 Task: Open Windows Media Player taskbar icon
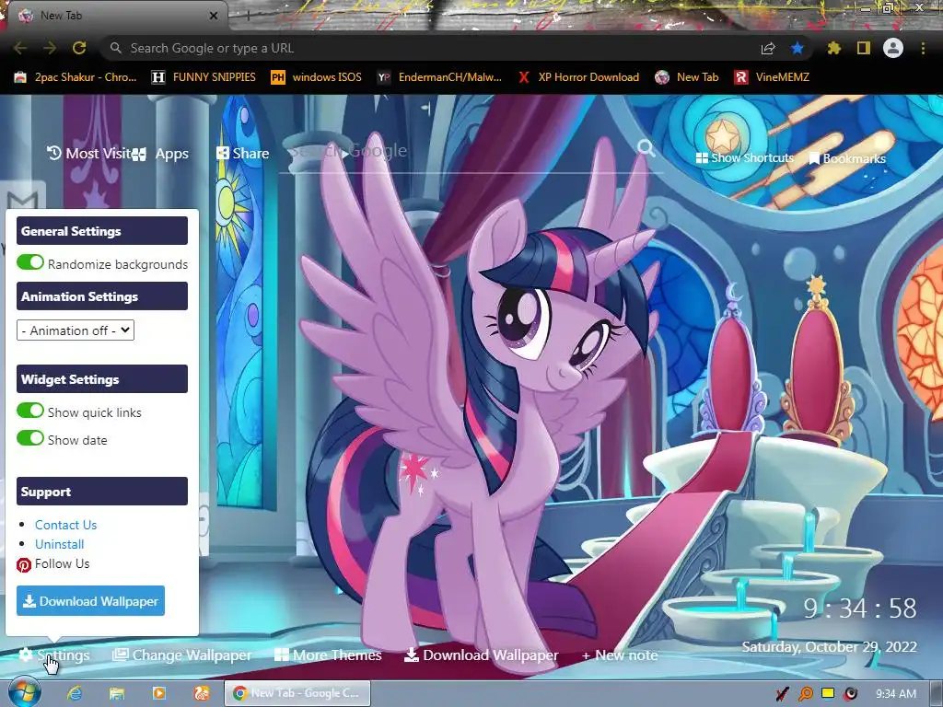pos(159,693)
